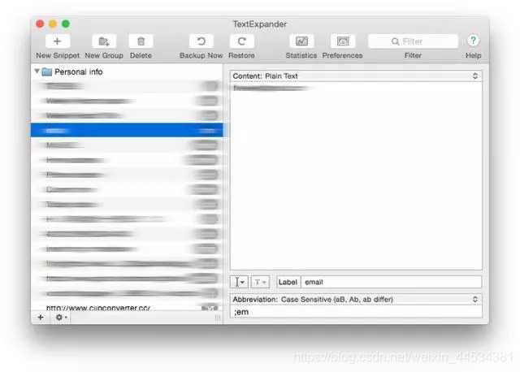520x372 pixels.
Task: Click the abbreviation field with ;em
Action: click(x=356, y=312)
